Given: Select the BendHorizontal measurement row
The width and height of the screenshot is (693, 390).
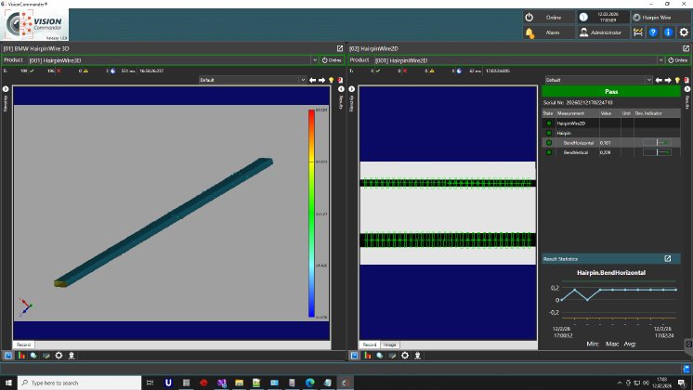Looking at the screenshot, I should click(x=579, y=142).
